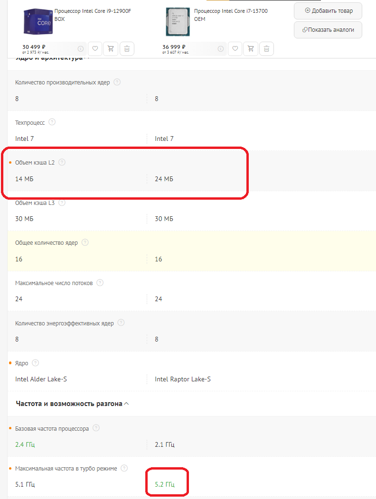
Task: Add i7-13700 to favorites heart icon
Action: 235,49
